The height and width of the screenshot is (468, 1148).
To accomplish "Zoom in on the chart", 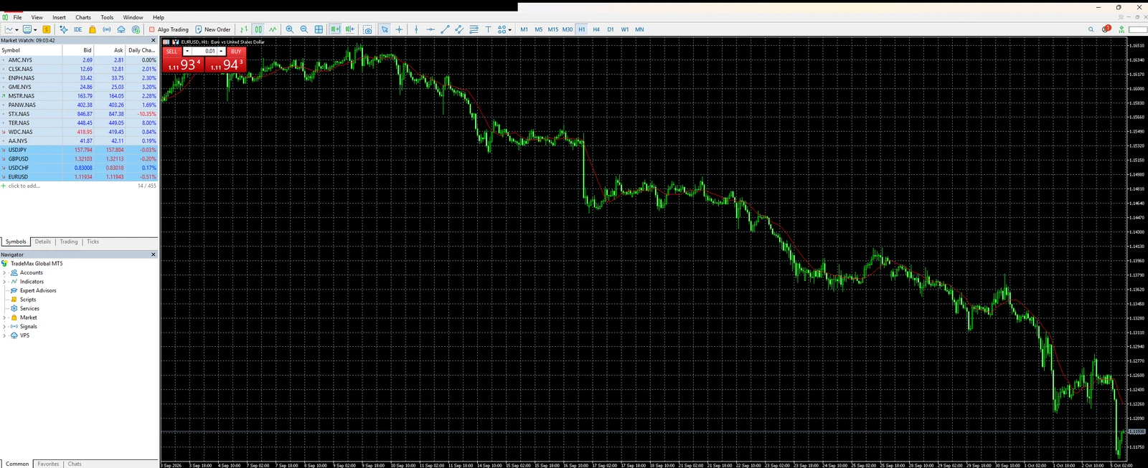I will 290,29.
